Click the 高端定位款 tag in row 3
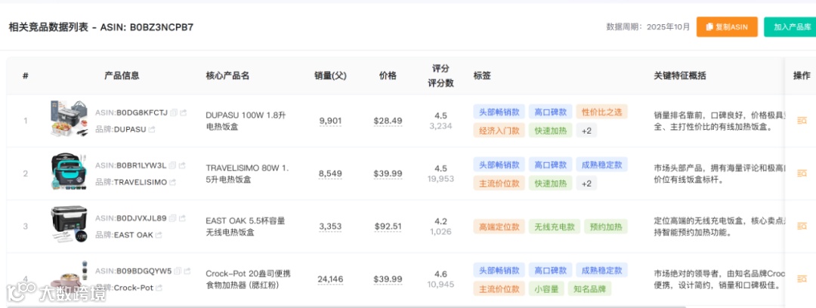 coord(499,226)
